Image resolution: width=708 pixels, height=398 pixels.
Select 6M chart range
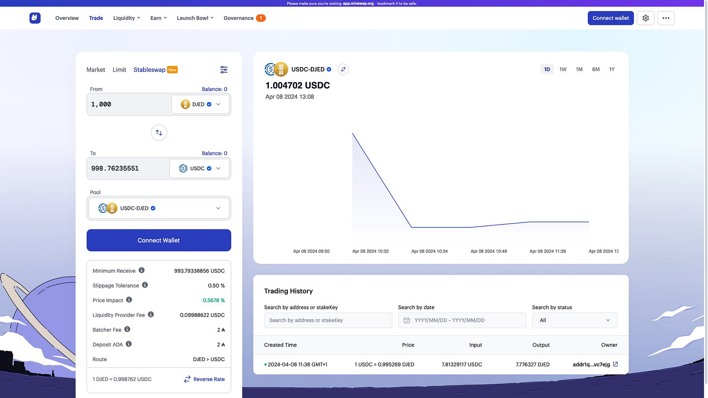point(596,69)
